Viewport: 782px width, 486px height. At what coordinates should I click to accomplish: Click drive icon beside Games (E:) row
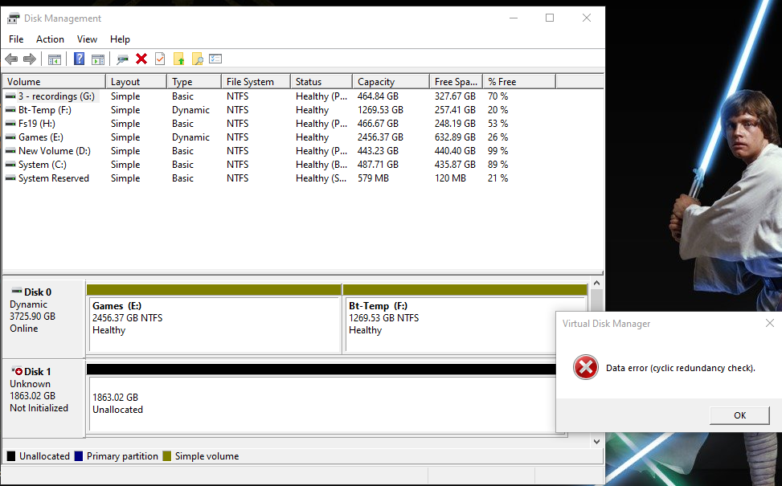coord(10,137)
